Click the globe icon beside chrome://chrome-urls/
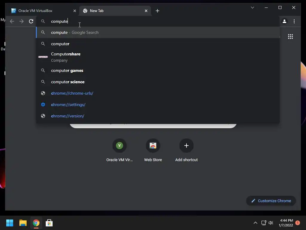The height and width of the screenshot is (230, 306). 43,93
